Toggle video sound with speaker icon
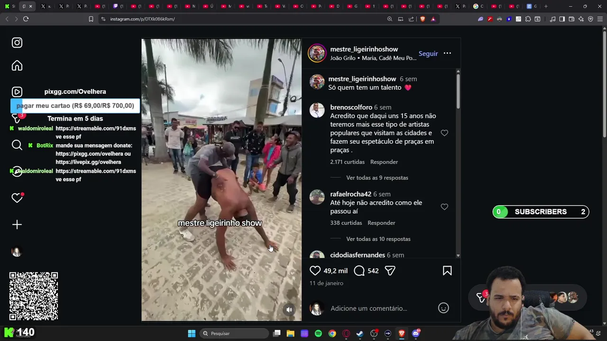607x341 pixels. pyautogui.click(x=289, y=310)
